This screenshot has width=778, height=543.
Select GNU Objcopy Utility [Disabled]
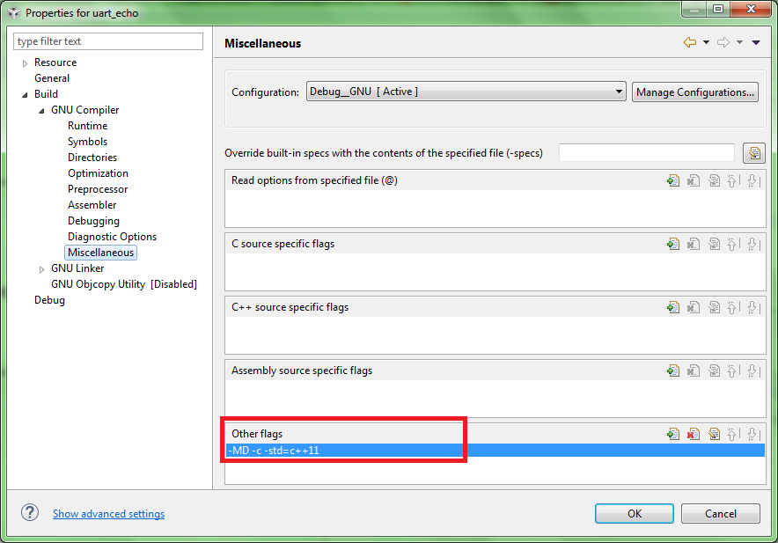(x=124, y=284)
